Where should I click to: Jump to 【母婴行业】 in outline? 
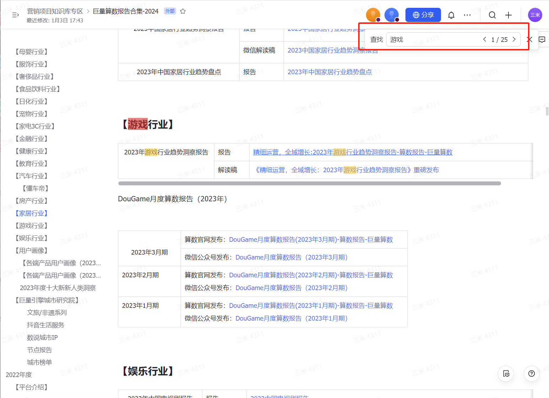(31, 52)
